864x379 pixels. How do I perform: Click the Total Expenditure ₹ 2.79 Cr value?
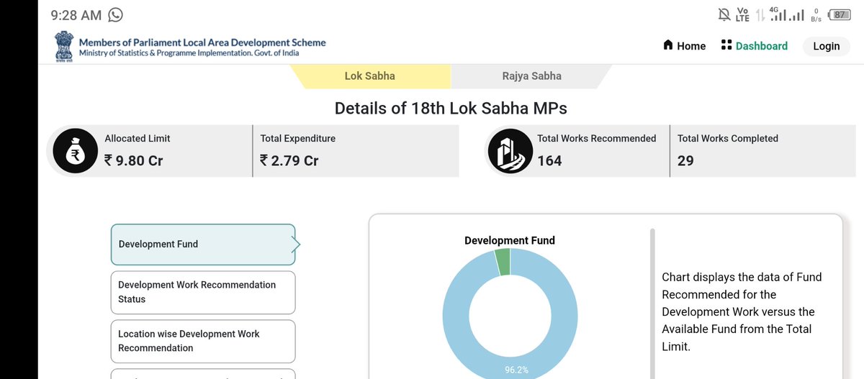coord(289,161)
